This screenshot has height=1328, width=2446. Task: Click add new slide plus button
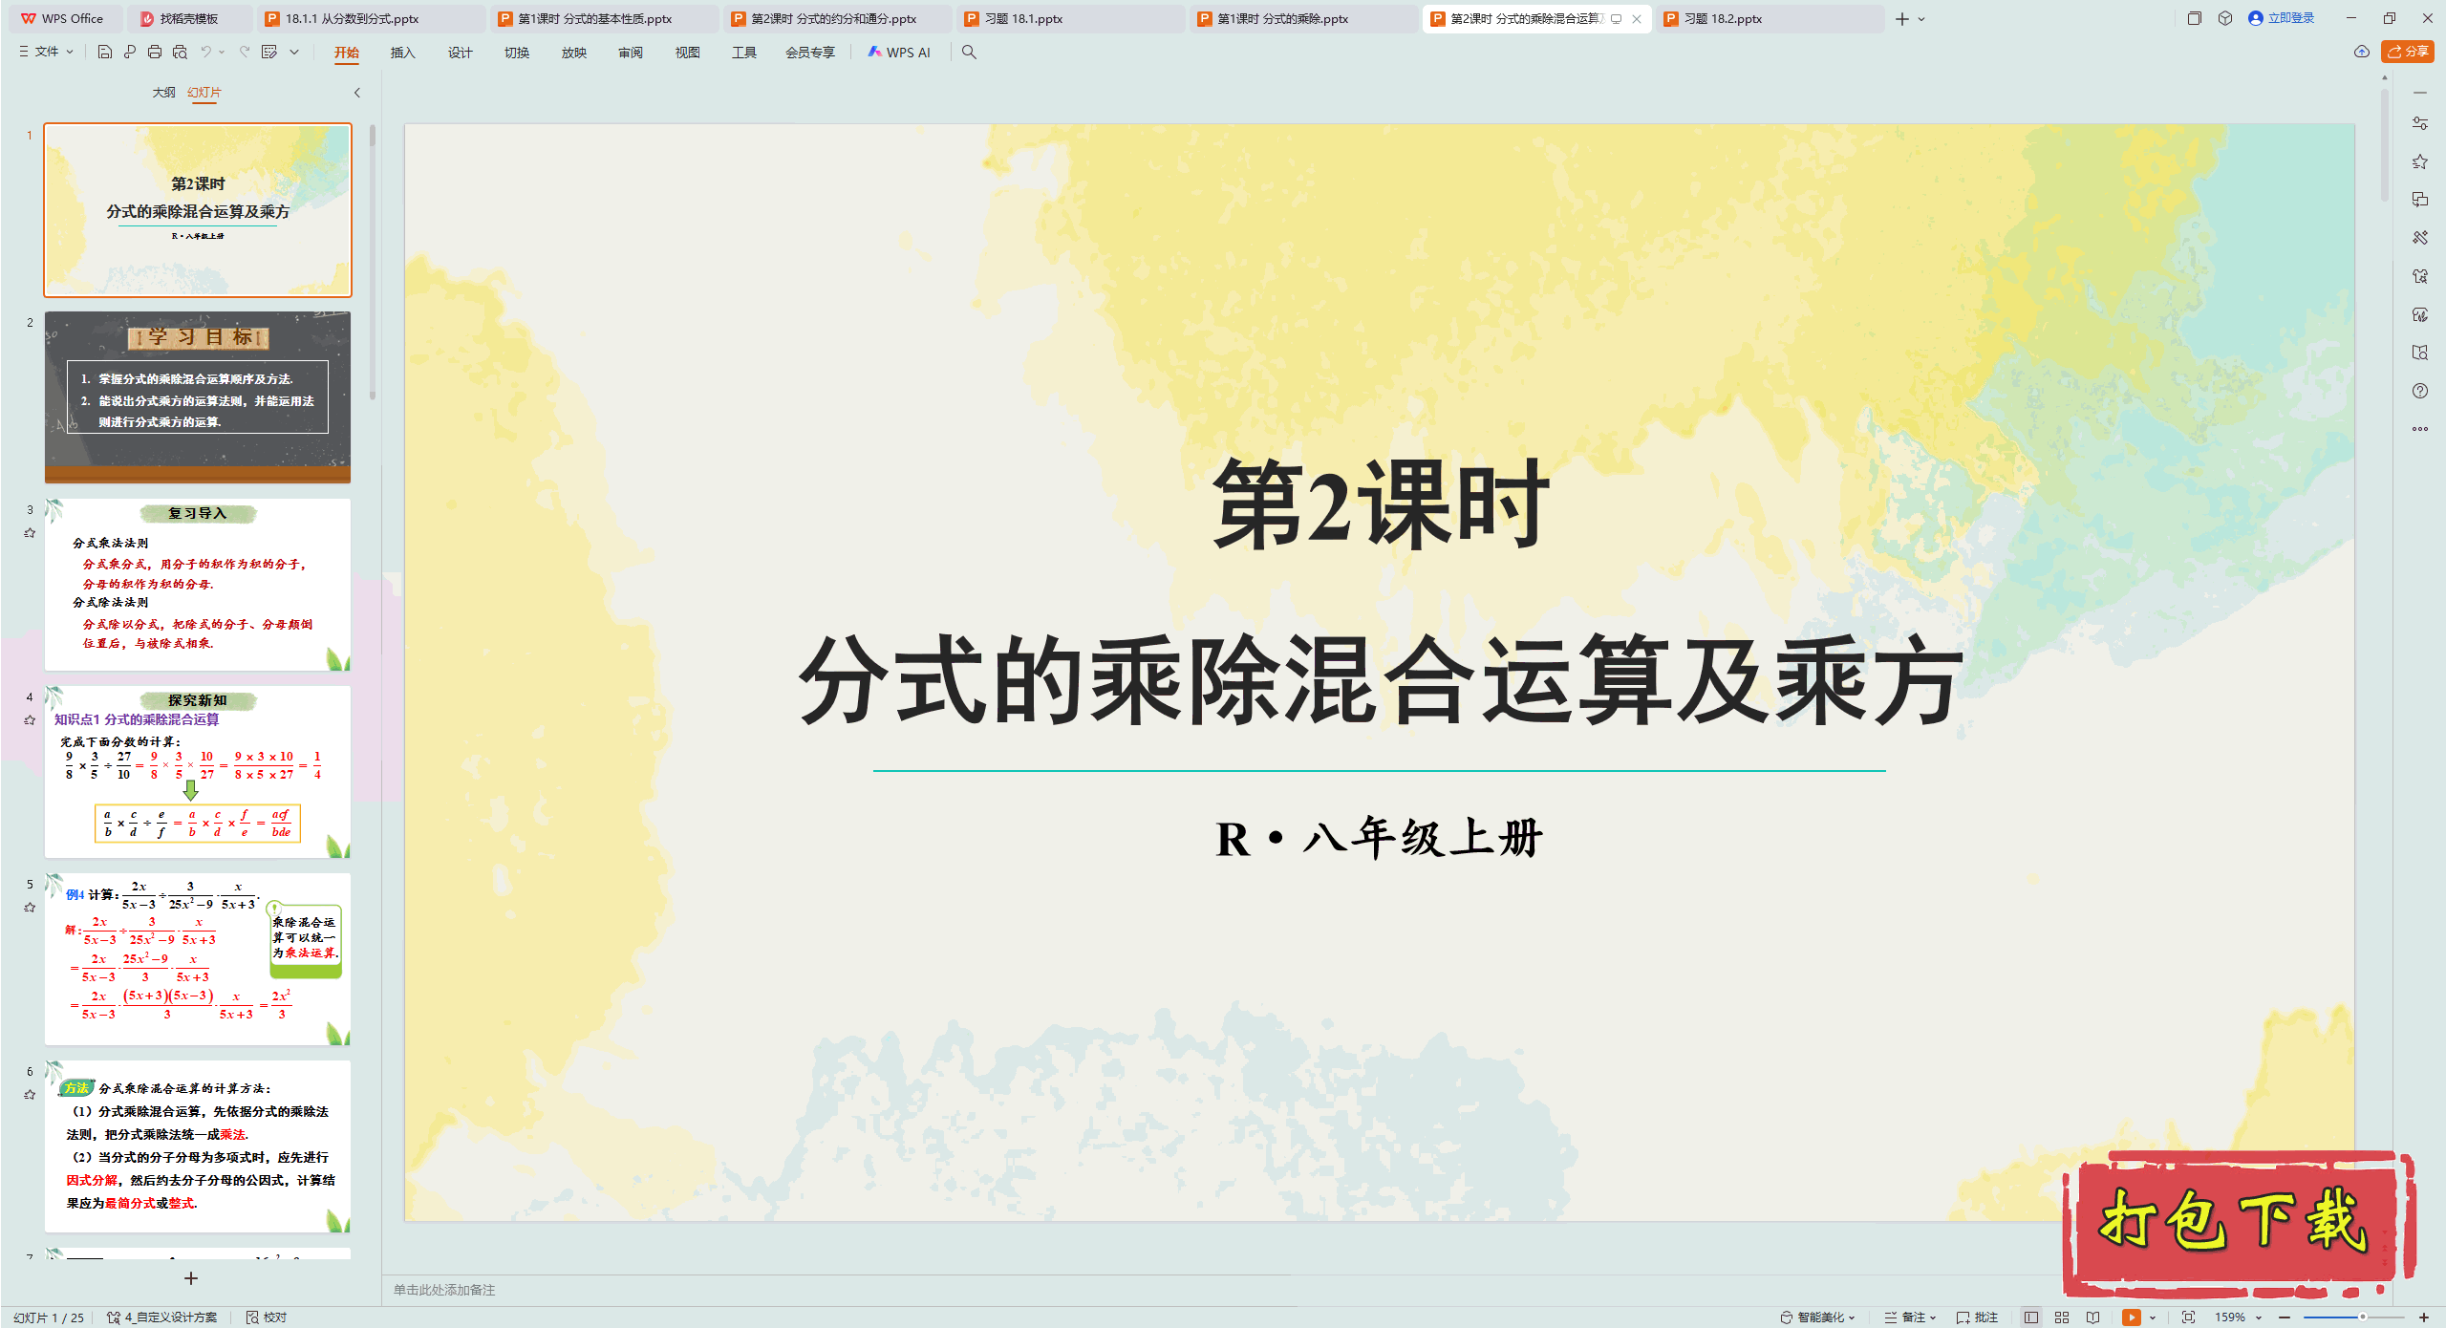191,1278
